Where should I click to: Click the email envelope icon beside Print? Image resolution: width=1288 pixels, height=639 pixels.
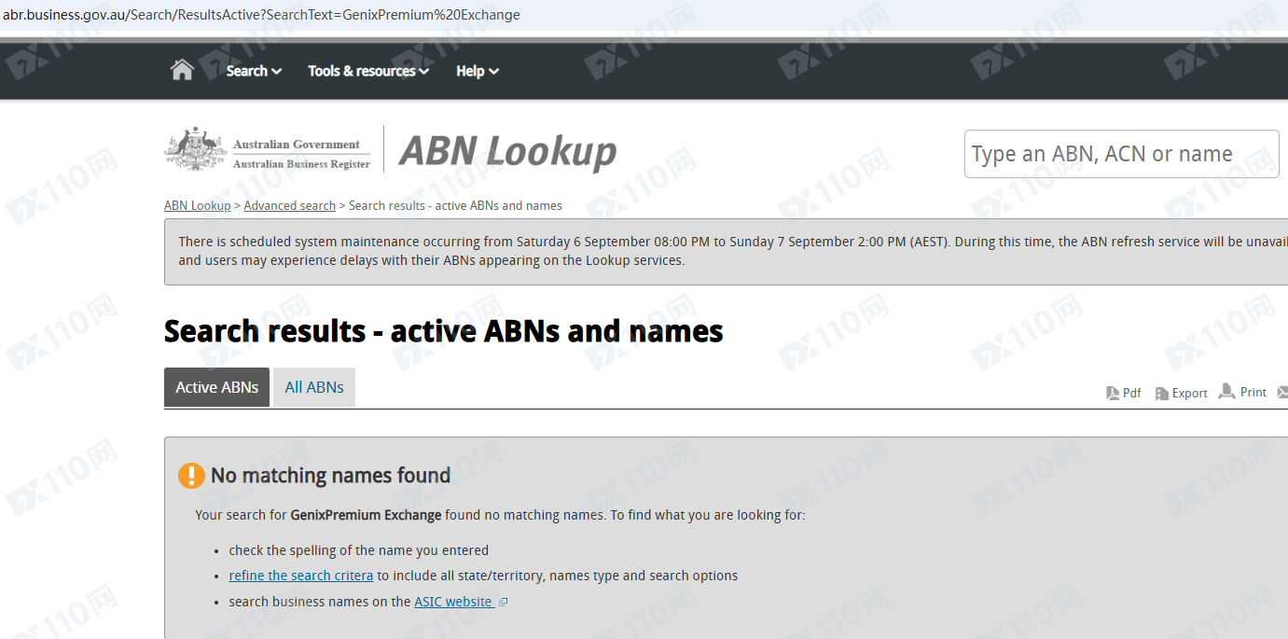[1282, 392]
